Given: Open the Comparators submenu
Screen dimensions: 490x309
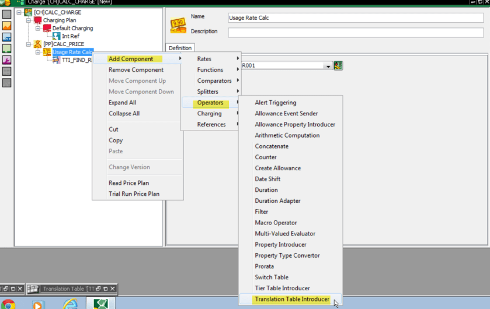Looking at the screenshot, I should 211,80.
